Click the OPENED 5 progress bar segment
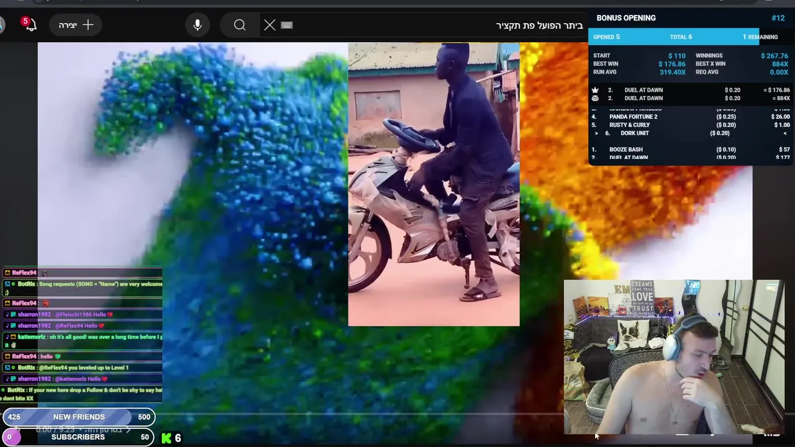Viewport: 795px width, 447px height. (x=606, y=37)
